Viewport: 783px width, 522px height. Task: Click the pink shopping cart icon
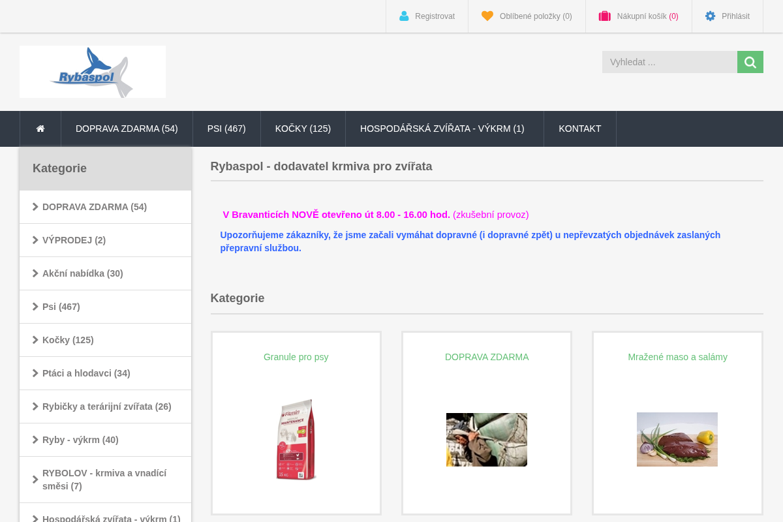pos(605,16)
